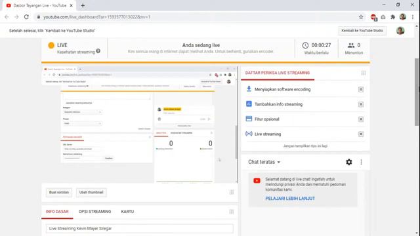Click the stream title field Live Streaming Kevin Mayer Siregar
Screen dimensions: 420x236
click(x=140, y=228)
